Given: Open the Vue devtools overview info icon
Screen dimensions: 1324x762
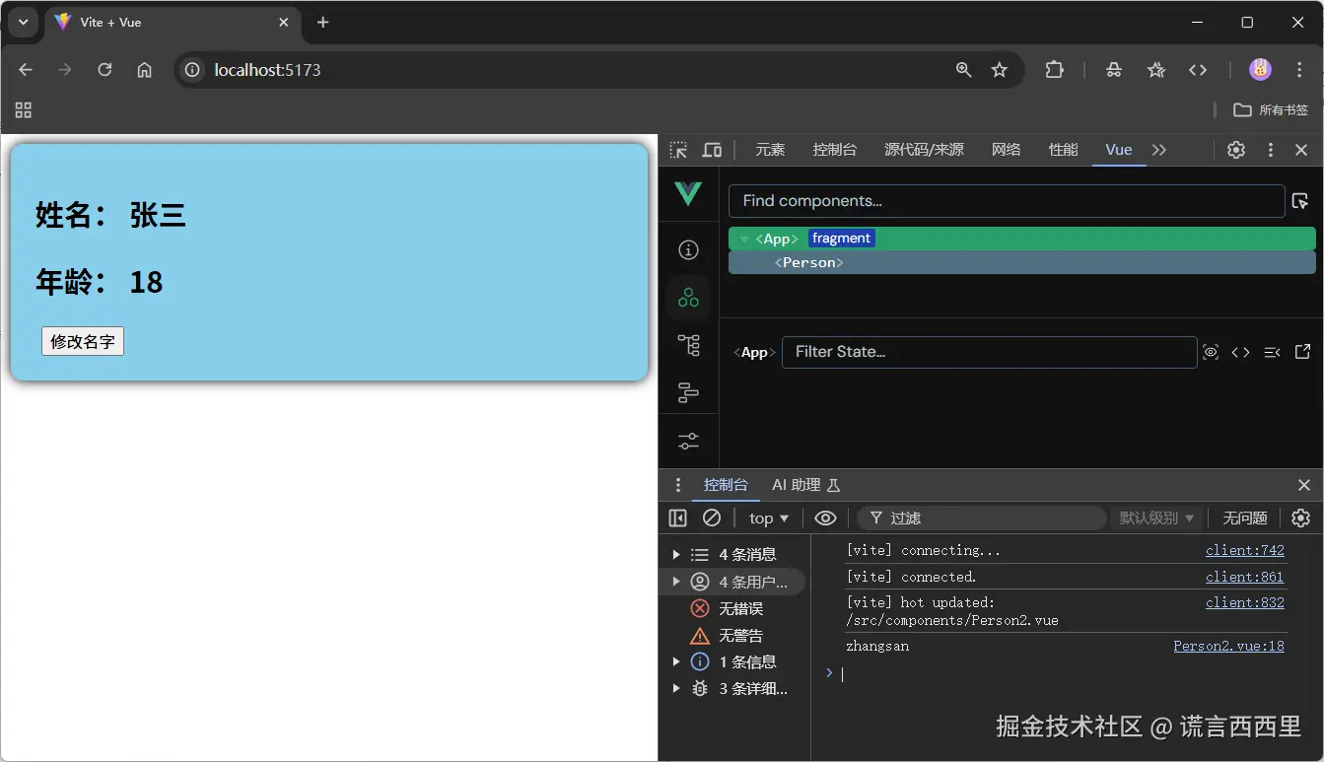Looking at the screenshot, I should [x=688, y=249].
